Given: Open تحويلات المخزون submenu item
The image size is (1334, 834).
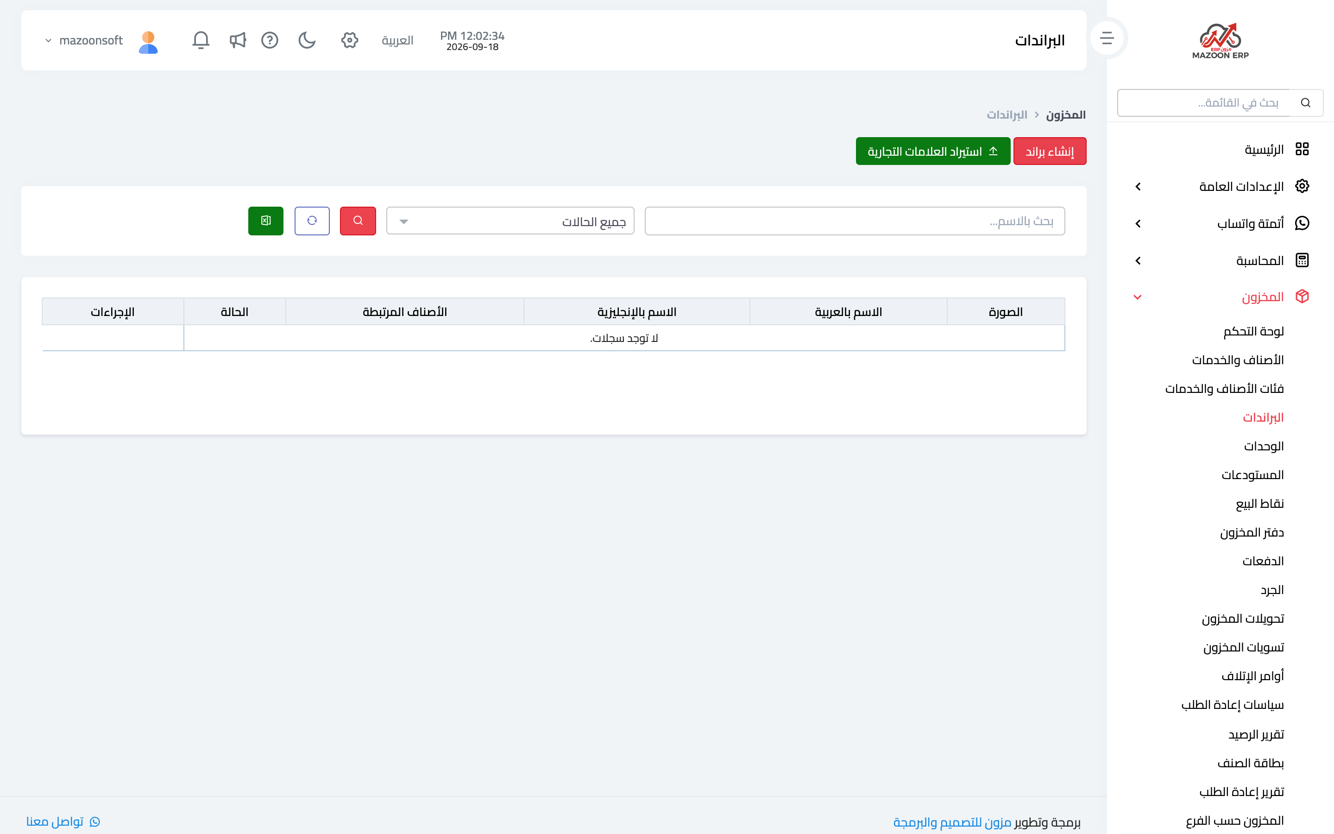Looking at the screenshot, I should (1242, 619).
